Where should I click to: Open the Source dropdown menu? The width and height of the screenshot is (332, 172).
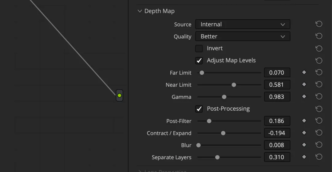pyautogui.click(x=243, y=24)
